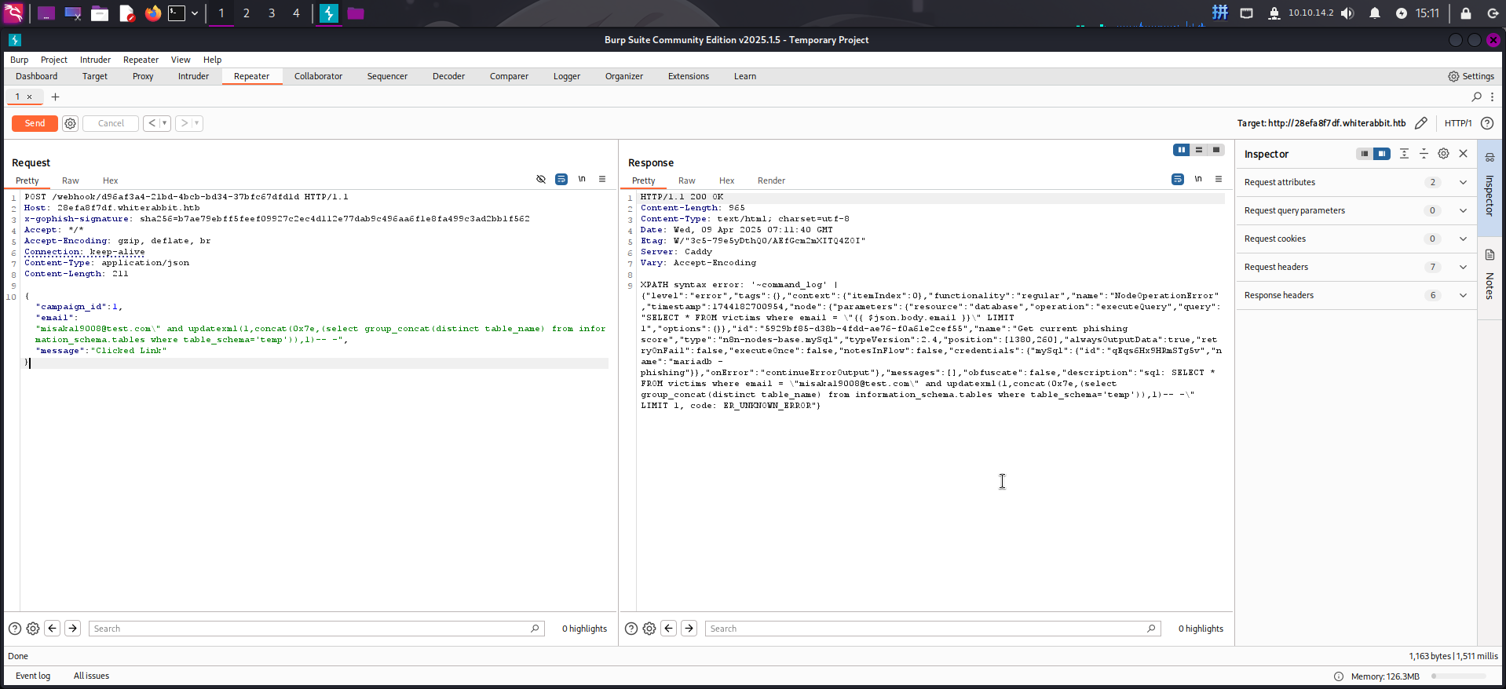This screenshot has height=689, width=1506.
Task: Open the Intruder menu
Action: pos(95,60)
